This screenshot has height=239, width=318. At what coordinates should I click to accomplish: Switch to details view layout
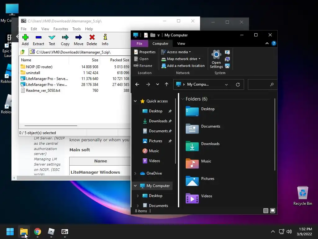pyautogui.click(x=266, y=211)
